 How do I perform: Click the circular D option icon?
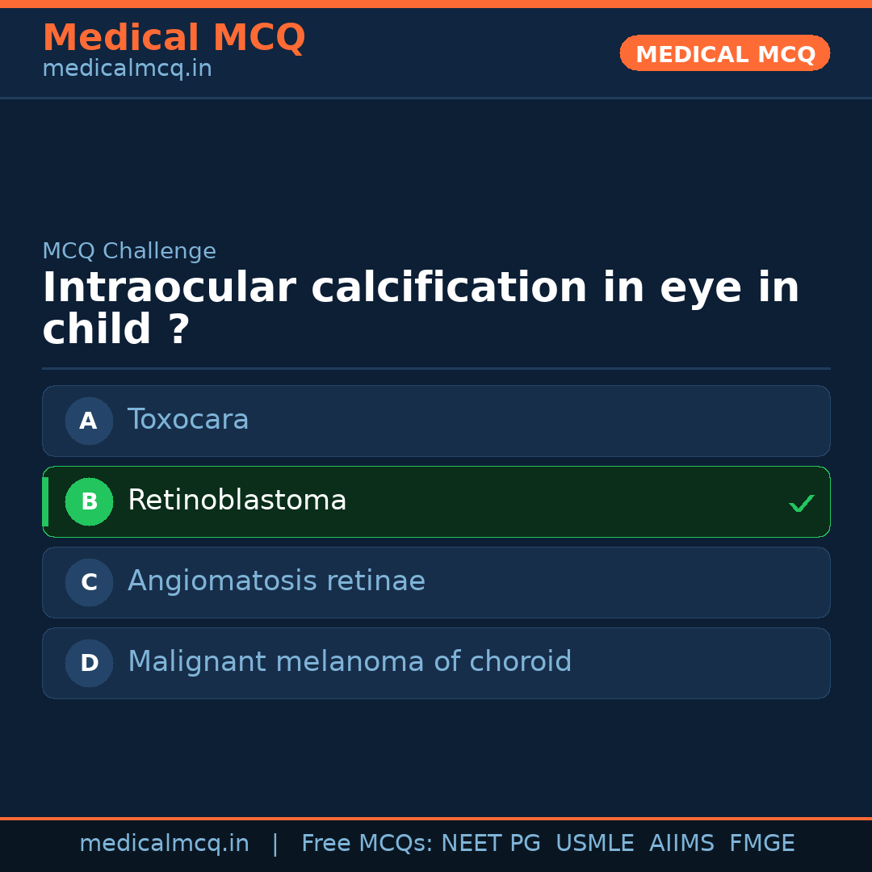click(x=89, y=663)
